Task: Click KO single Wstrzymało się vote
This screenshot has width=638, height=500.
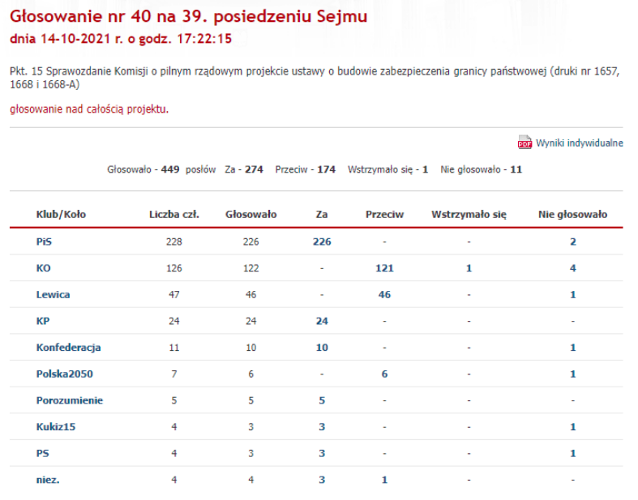Action: 469,268
